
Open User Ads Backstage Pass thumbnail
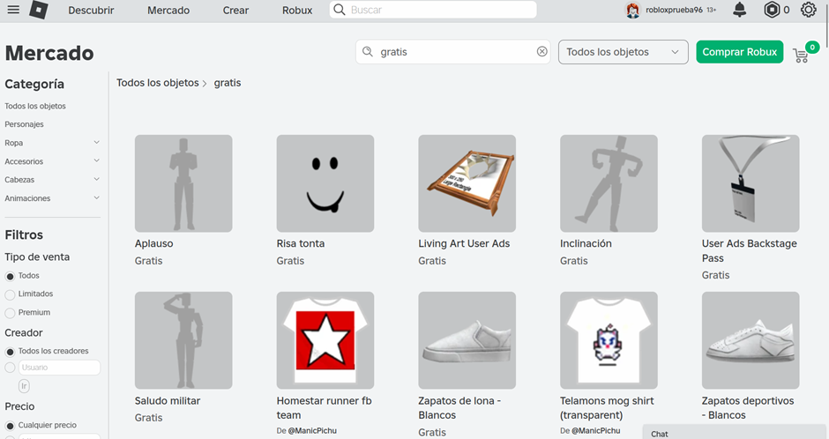751,183
